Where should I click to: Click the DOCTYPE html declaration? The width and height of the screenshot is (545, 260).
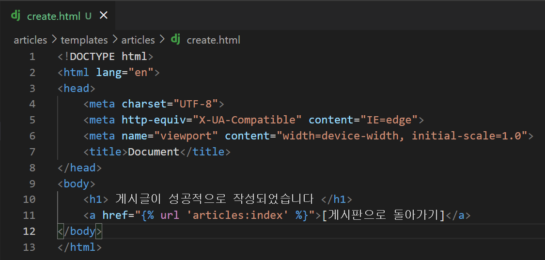coord(105,57)
